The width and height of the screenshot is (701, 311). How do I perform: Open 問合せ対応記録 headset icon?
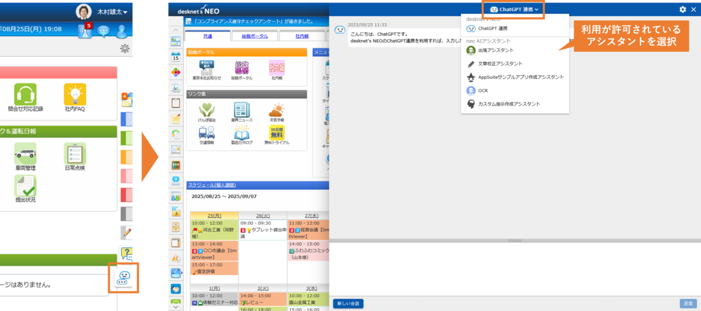tap(26, 95)
